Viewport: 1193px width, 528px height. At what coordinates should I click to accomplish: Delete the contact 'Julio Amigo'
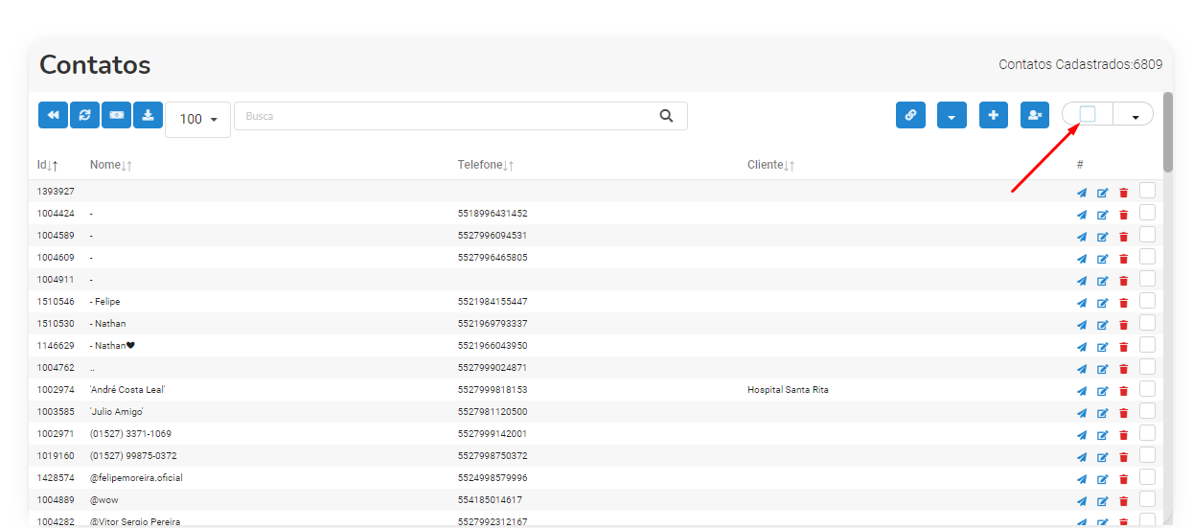point(1123,413)
